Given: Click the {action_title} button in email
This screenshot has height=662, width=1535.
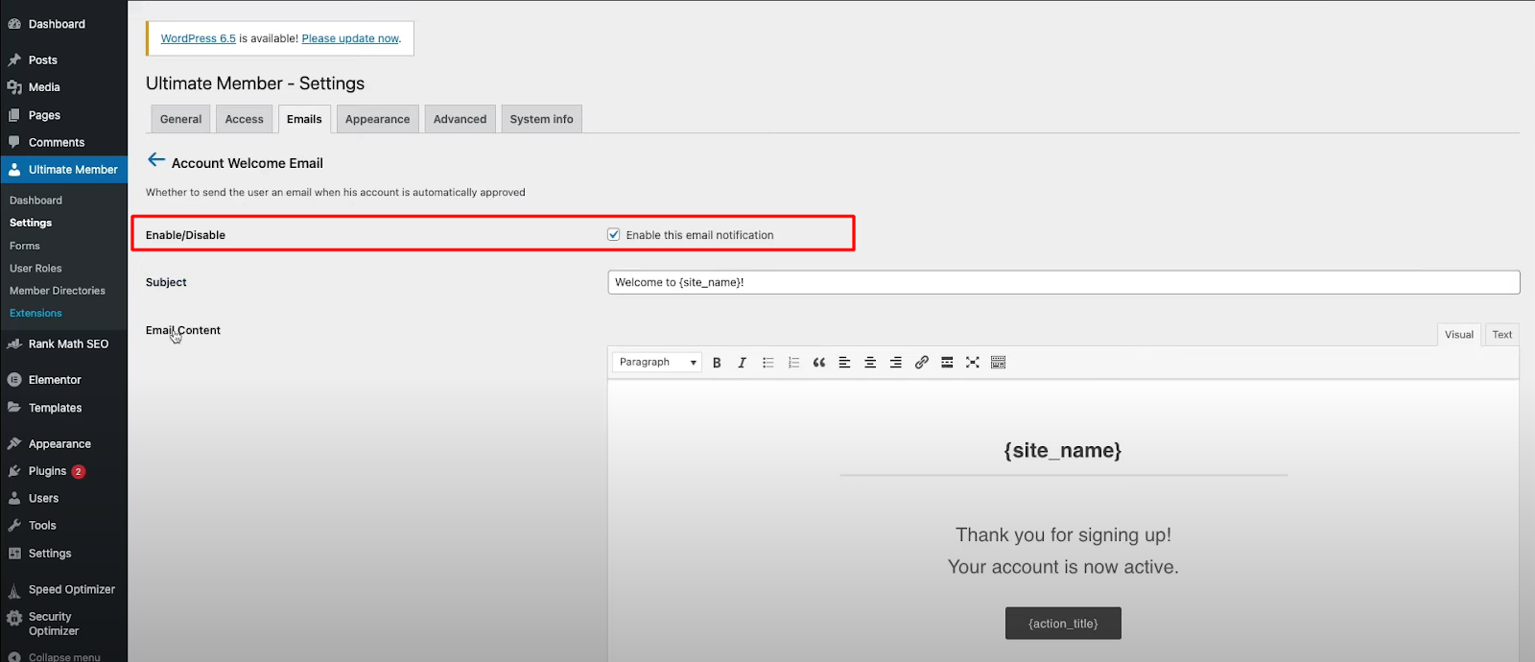Looking at the screenshot, I should (x=1063, y=624).
